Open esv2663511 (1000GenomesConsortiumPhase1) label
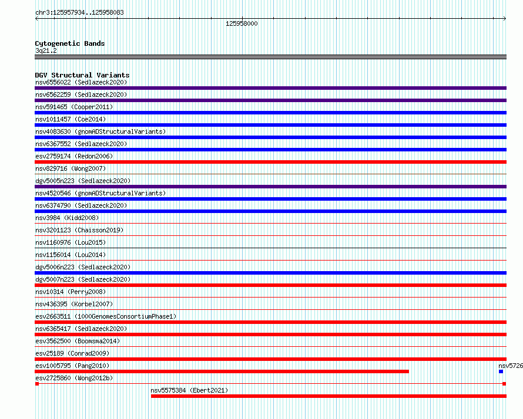The image size is (523, 419). [x=106, y=316]
